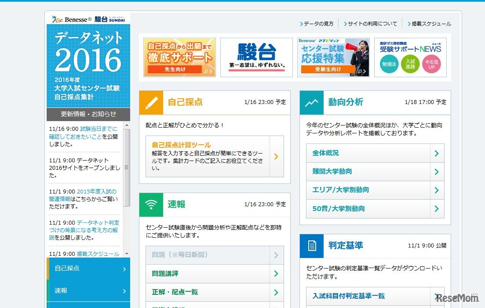Click the orange arrow beside 自己採点計算ツール
The height and width of the screenshot is (308, 485).
coord(276,156)
